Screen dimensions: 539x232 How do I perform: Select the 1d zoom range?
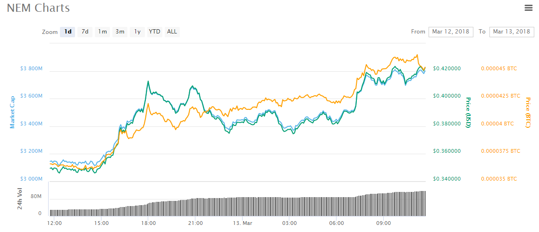[x=67, y=32]
